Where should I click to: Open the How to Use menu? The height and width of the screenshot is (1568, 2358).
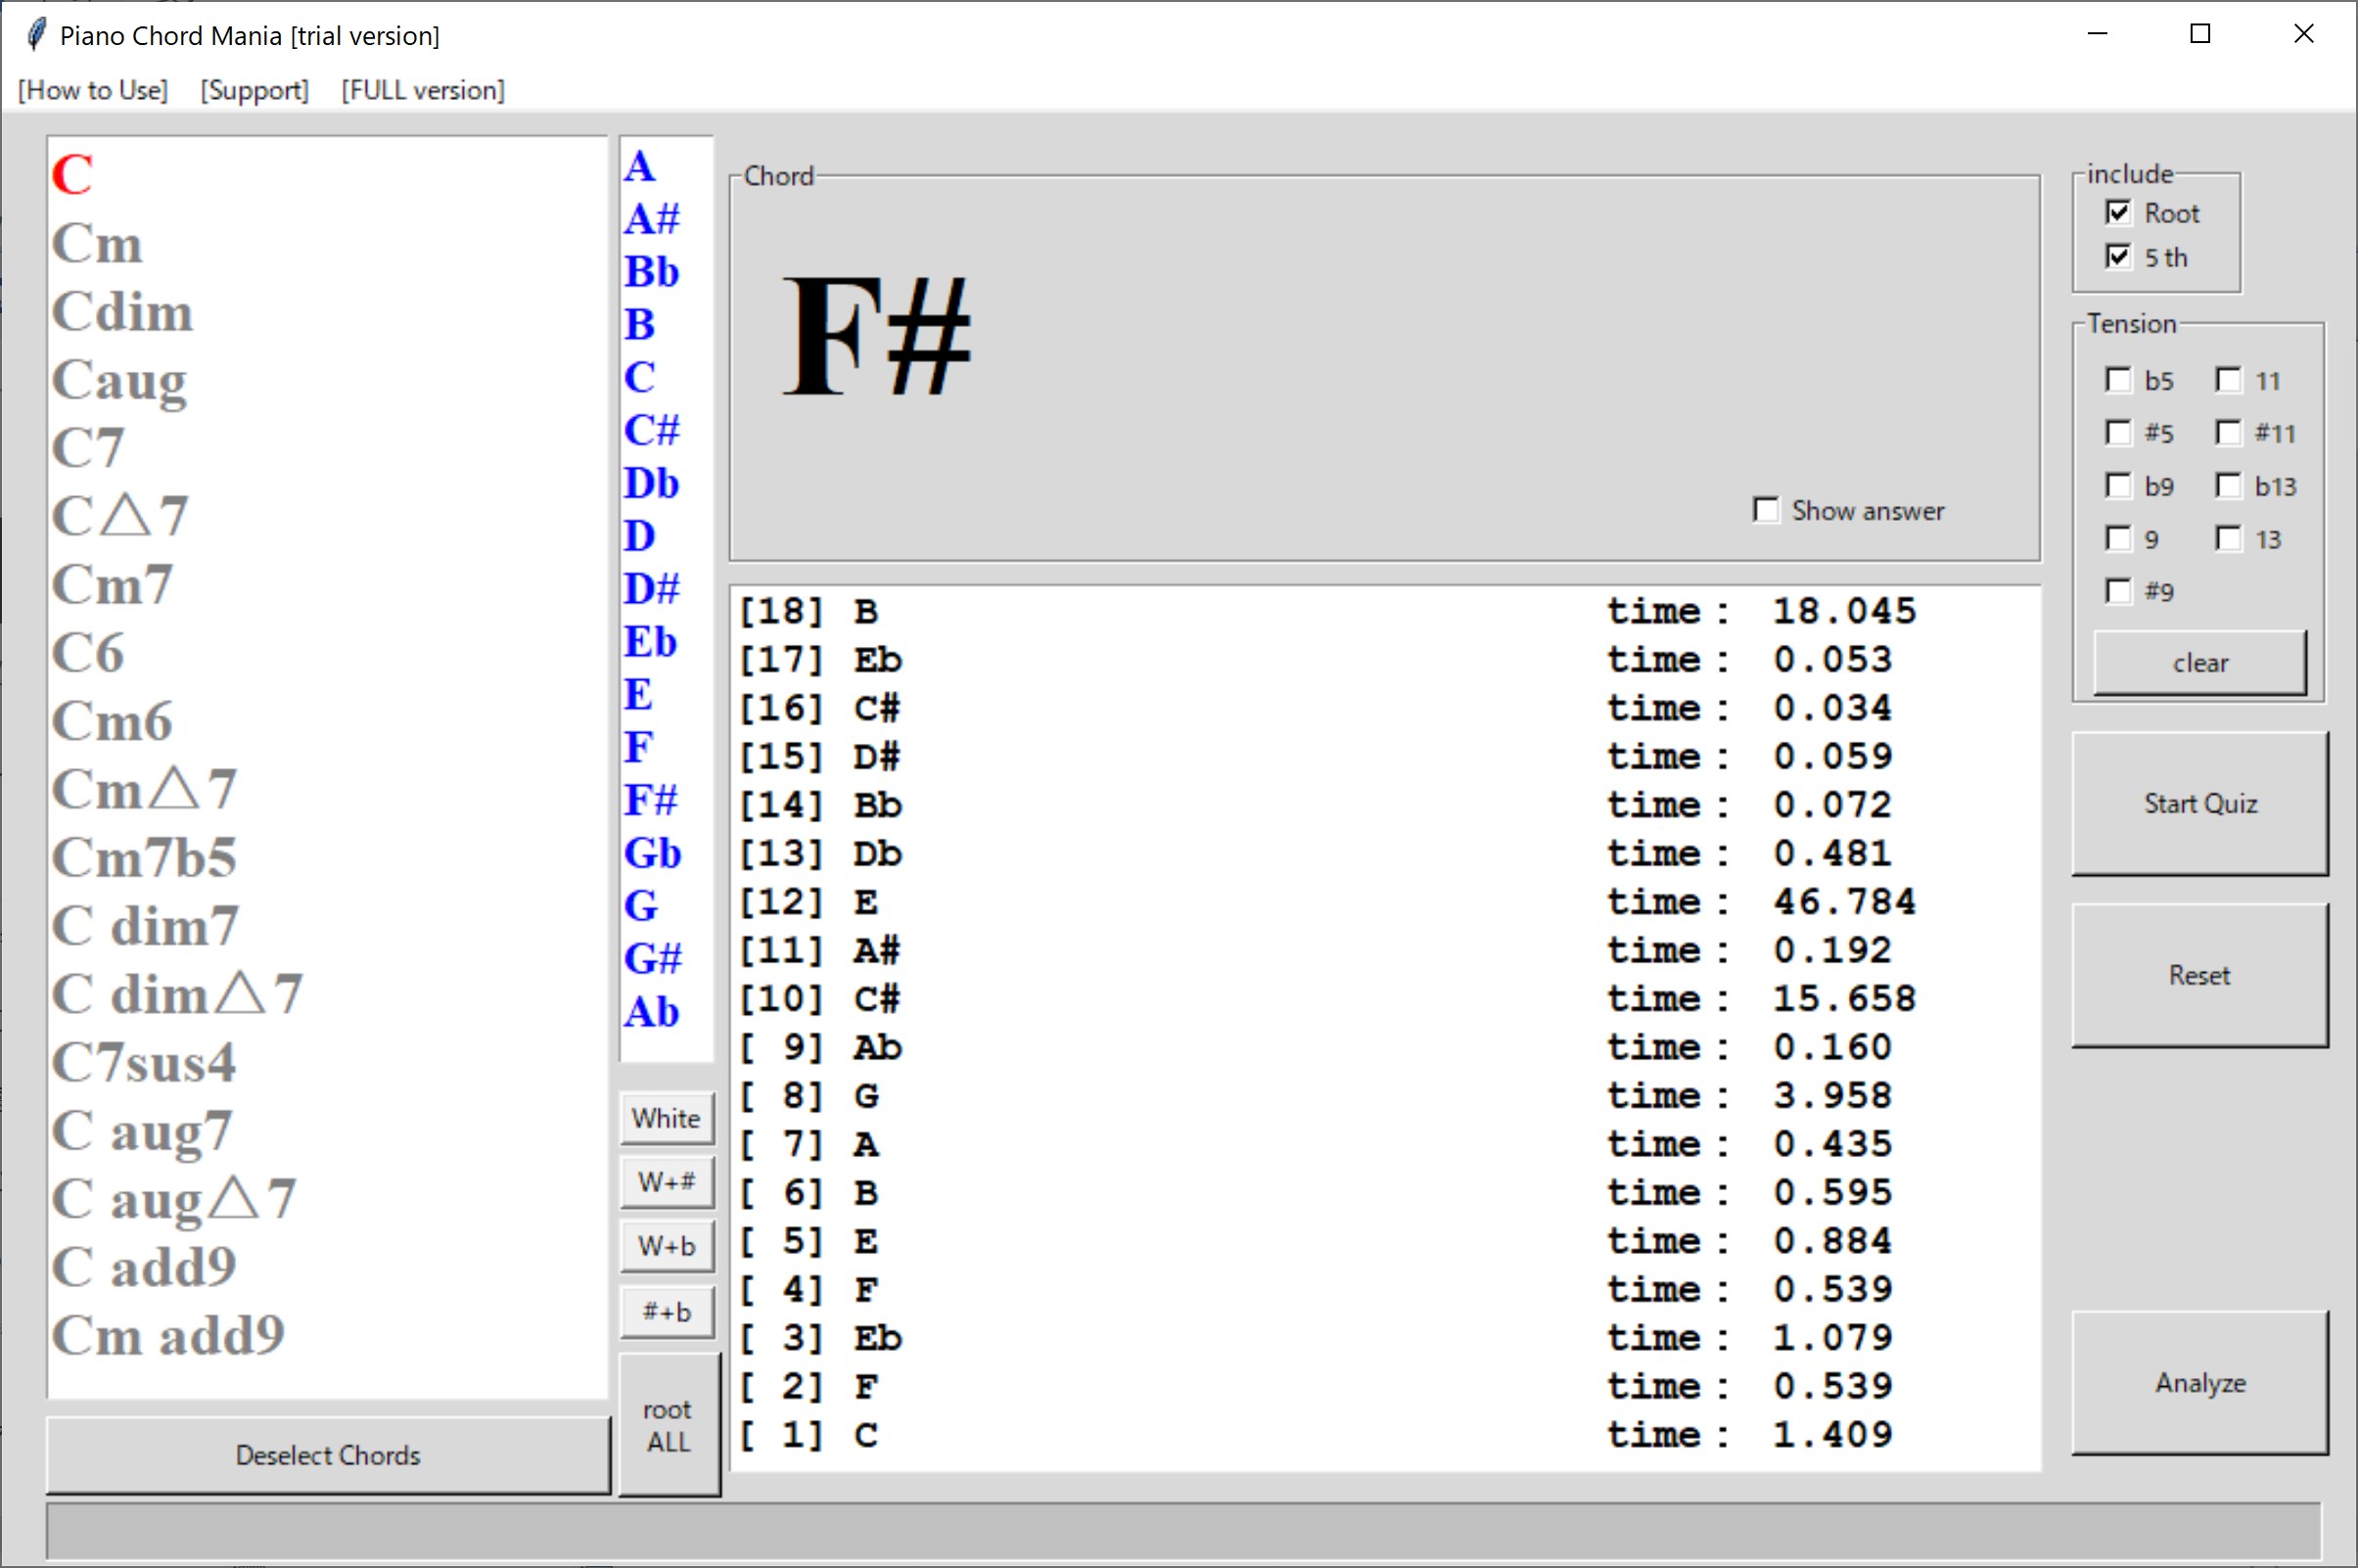click(93, 90)
